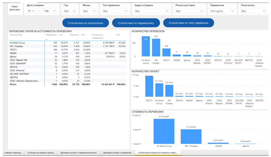Click the 14 363 641 ₽ total cell
271x157 pixels.
[x=108, y=84]
